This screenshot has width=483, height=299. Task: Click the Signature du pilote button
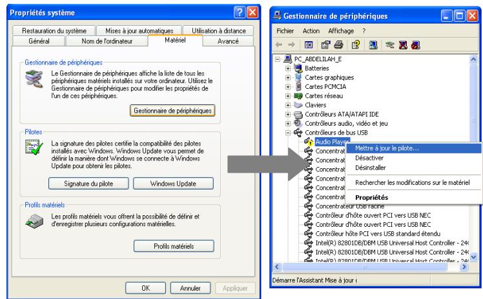point(87,184)
